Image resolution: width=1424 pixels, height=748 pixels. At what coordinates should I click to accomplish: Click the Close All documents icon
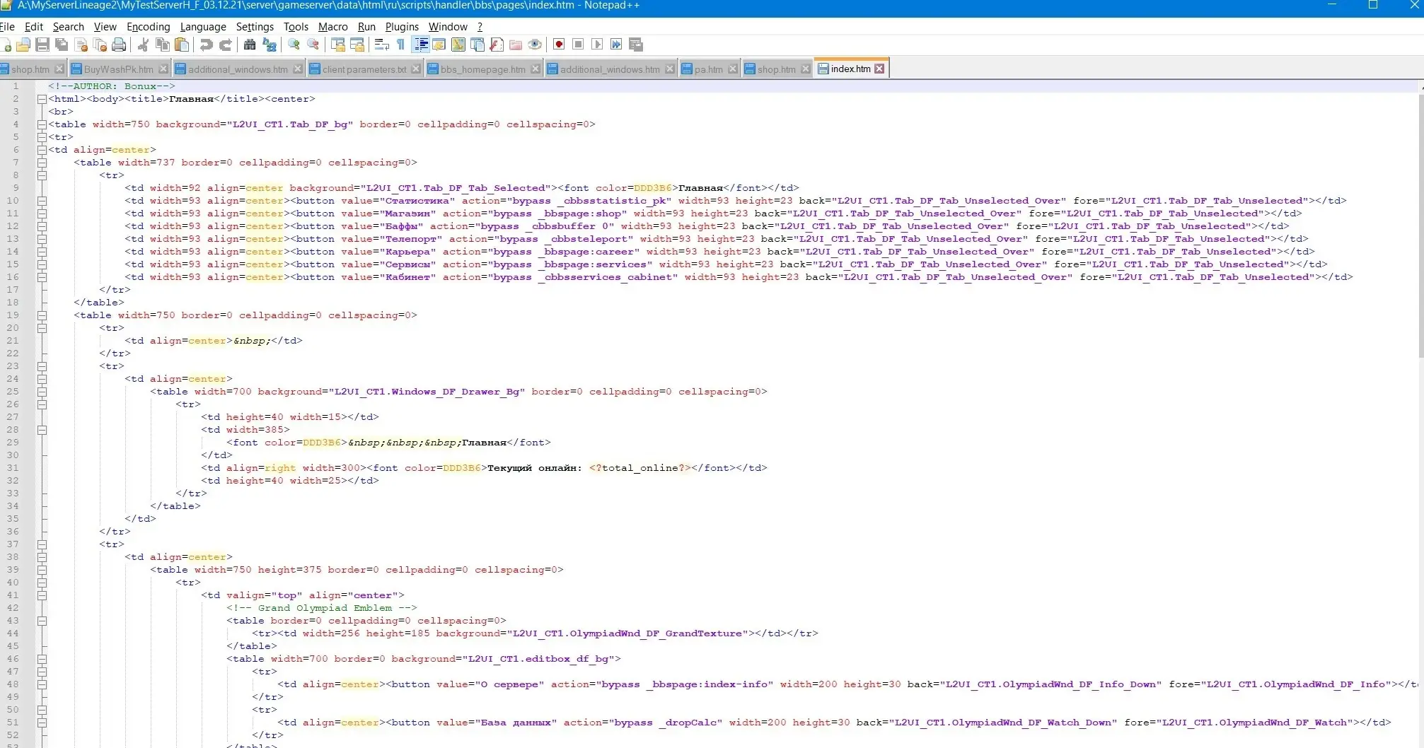(x=100, y=45)
